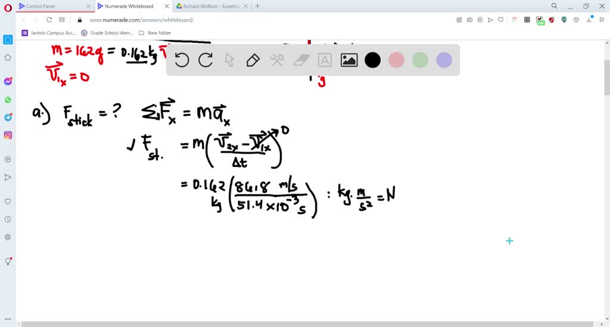The image size is (610, 327).
Task: Open the edit page icon in address bar
Action: [x=459, y=20]
